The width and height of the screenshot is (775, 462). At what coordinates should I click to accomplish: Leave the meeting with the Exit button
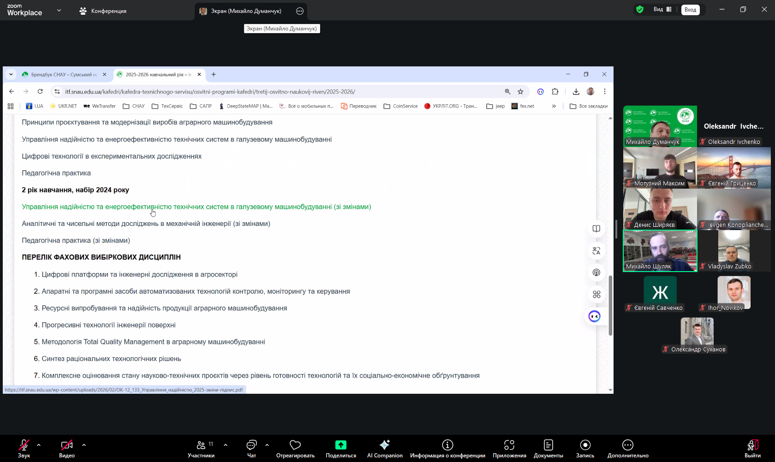click(x=752, y=449)
